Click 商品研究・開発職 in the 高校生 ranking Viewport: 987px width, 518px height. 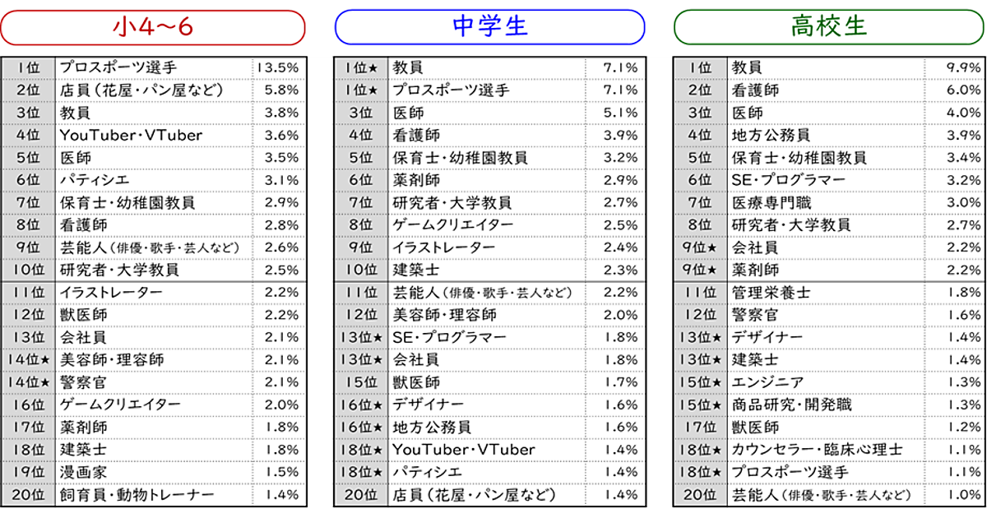[792, 405]
